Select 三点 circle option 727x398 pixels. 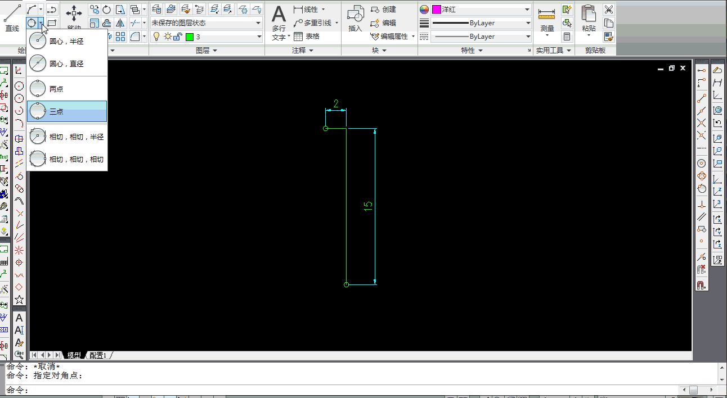point(67,111)
